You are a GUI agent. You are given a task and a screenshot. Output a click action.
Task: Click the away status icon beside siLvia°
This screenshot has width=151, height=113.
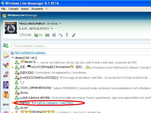(17, 107)
